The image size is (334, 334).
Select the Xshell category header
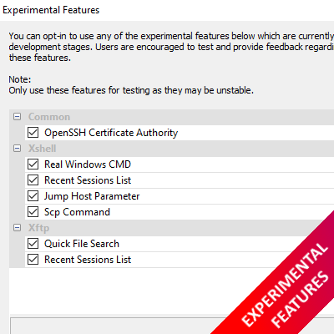point(43,149)
